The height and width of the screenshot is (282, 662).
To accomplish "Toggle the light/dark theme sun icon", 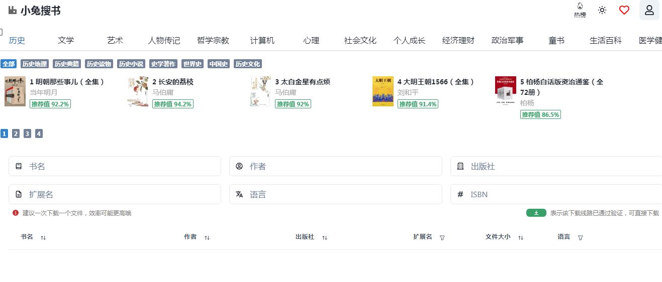I will 602,10.
